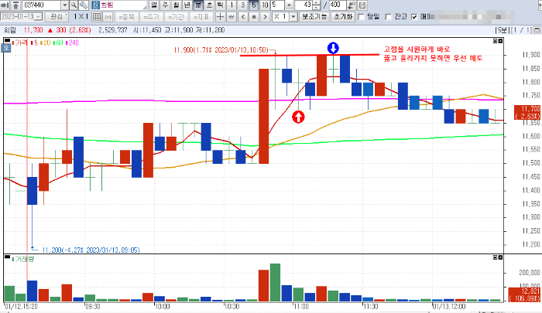This screenshot has height=313, width=542.
Task: Click the reload data icon next to 400
Action: point(352,5)
